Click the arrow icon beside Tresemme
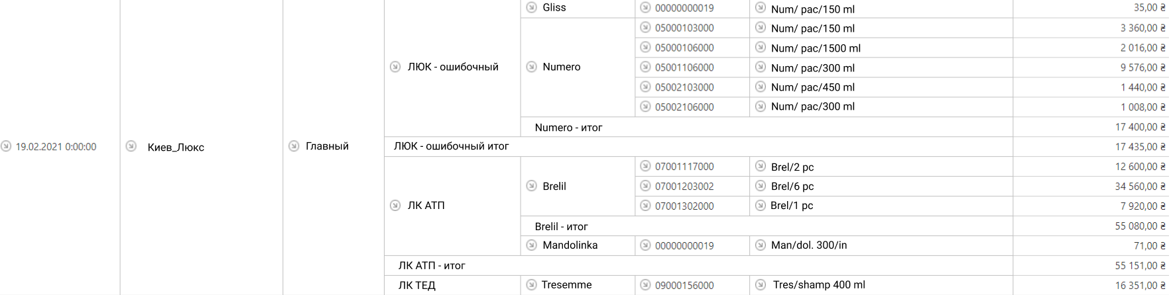Viewport: 1171px width, 295px height. point(531,285)
